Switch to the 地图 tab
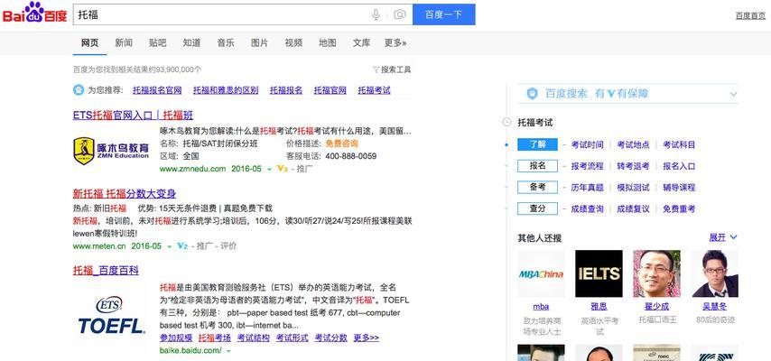 tap(328, 43)
